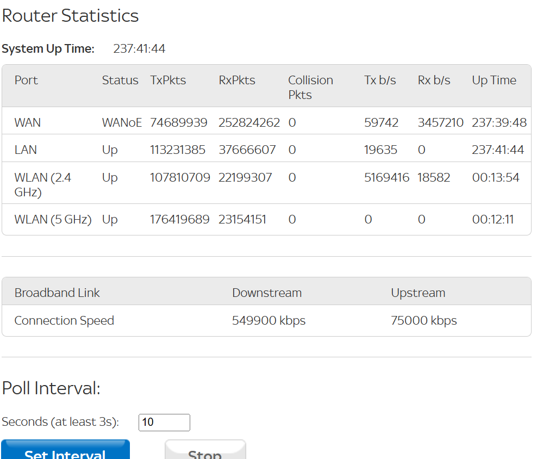Click the Broadband Link header cell
The height and width of the screenshot is (459, 537).
[57, 293]
